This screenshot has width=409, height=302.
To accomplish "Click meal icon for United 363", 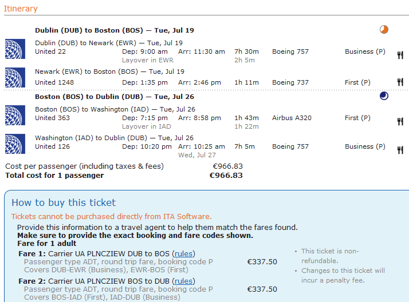I will [x=400, y=121].
